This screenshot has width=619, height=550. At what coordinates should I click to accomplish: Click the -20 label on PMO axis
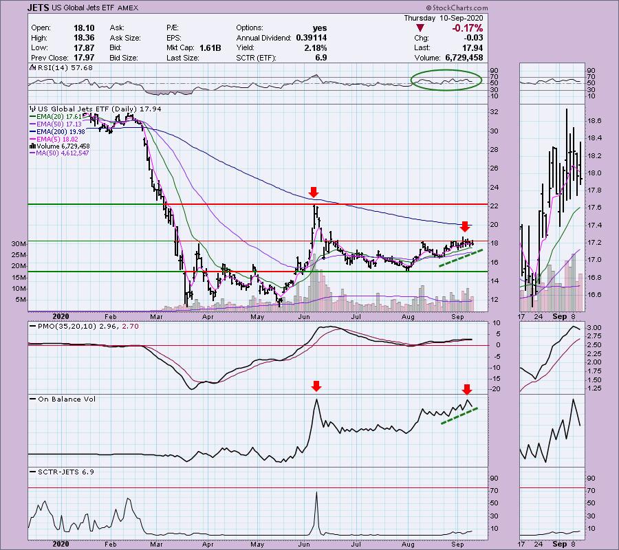495,389
